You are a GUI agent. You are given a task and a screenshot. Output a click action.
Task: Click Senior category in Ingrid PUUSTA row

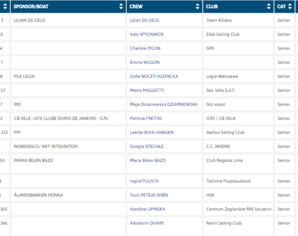coord(284,181)
